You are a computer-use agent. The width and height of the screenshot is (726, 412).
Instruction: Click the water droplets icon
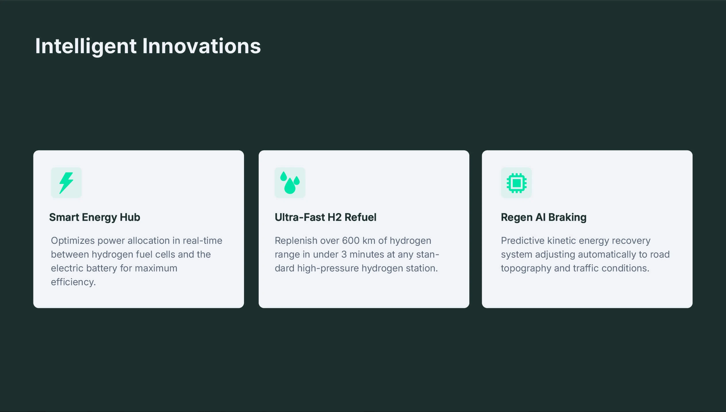(290, 183)
